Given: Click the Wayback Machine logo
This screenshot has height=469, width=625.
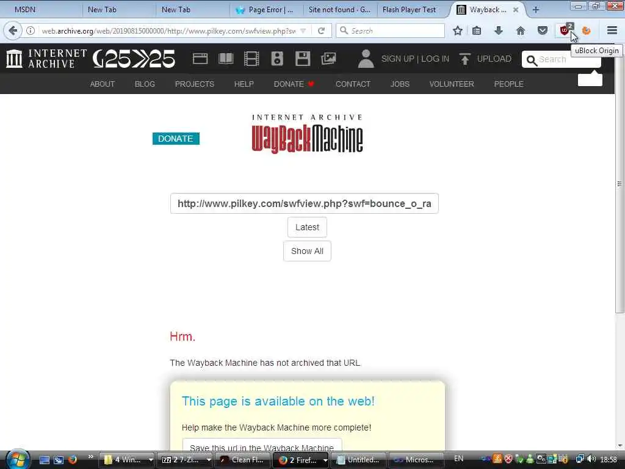Looking at the screenshot, I should (x=308, y=134).
